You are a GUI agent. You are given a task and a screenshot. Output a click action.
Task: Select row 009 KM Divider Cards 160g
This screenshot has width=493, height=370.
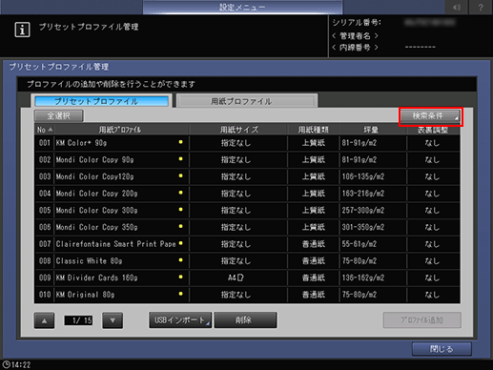247,277
